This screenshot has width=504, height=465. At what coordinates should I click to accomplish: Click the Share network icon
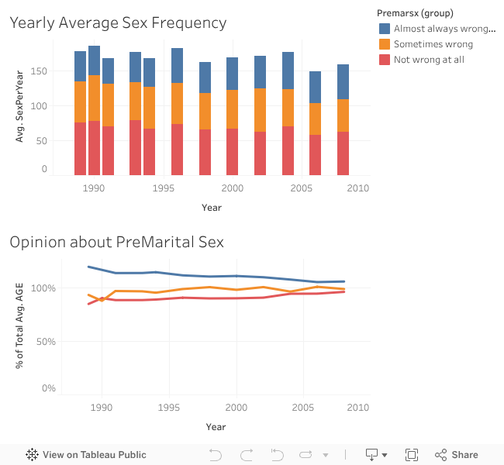tap(441, 455)
